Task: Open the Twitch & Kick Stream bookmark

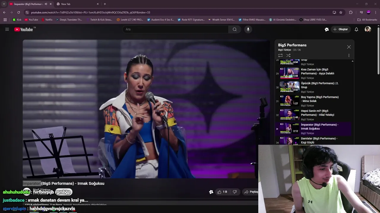Action: point(99,20)
